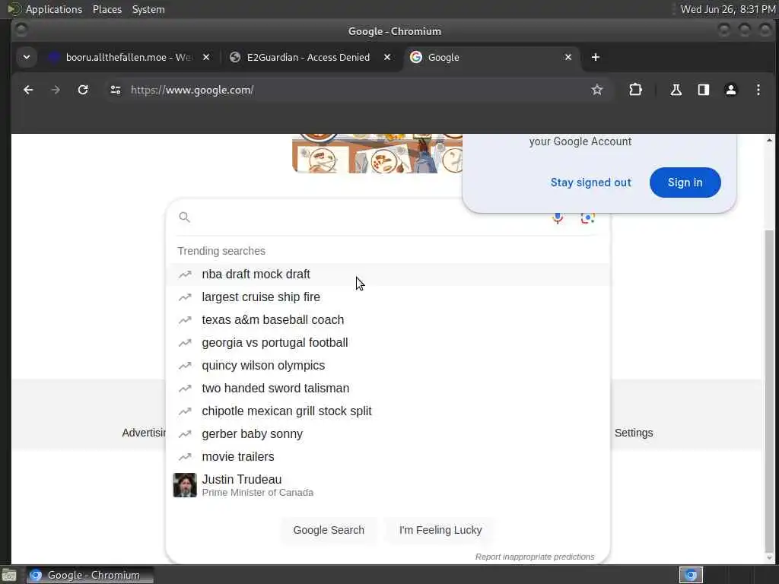Select the Google tab

coord(489,57)
